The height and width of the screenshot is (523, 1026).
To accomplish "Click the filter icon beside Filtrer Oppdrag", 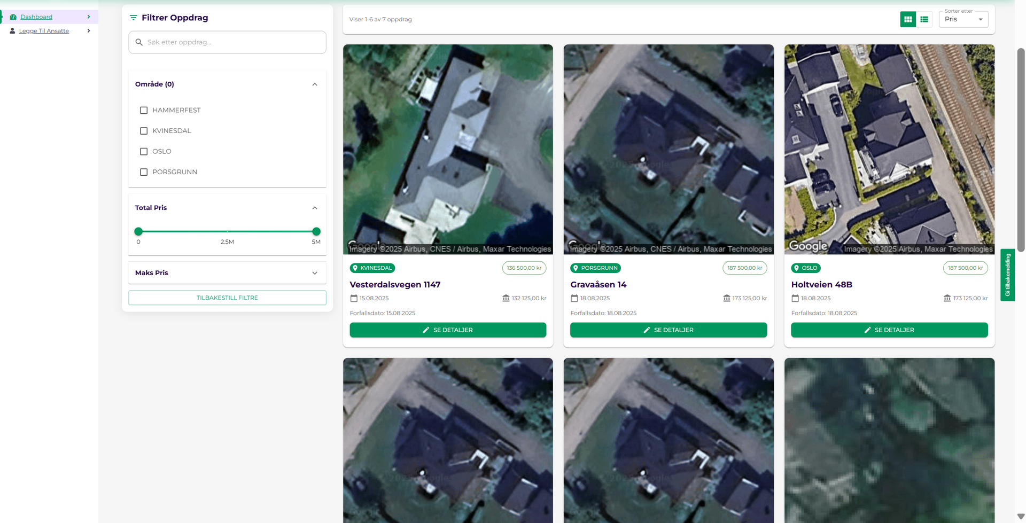I will 134,18.
